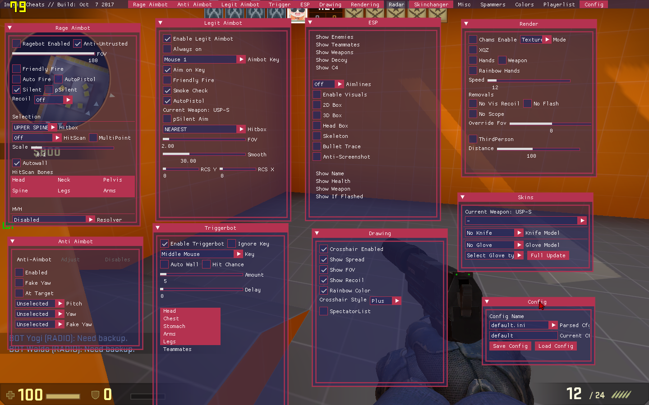Collapse the Skins window triangle
Image resolution: width=649 pixels, height=405 pixels.
click(x=462, y=197)
